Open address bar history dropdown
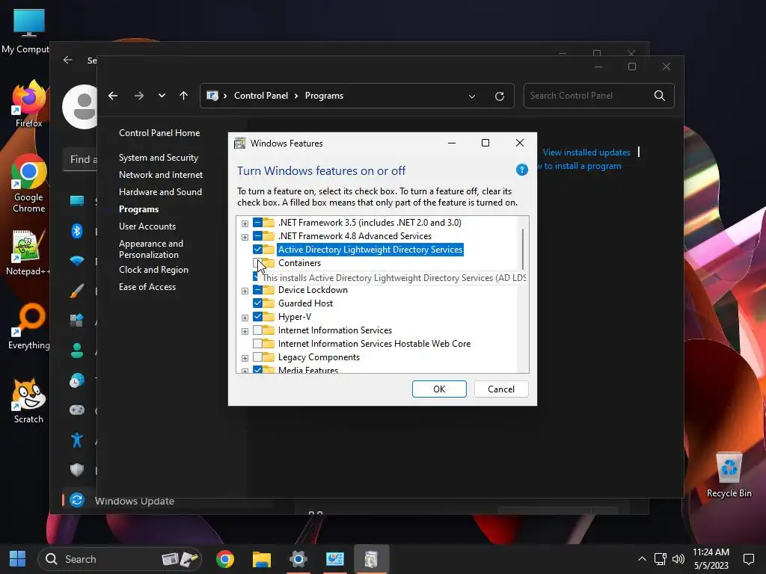The image size is (766, 574). (x=472, y=96)
